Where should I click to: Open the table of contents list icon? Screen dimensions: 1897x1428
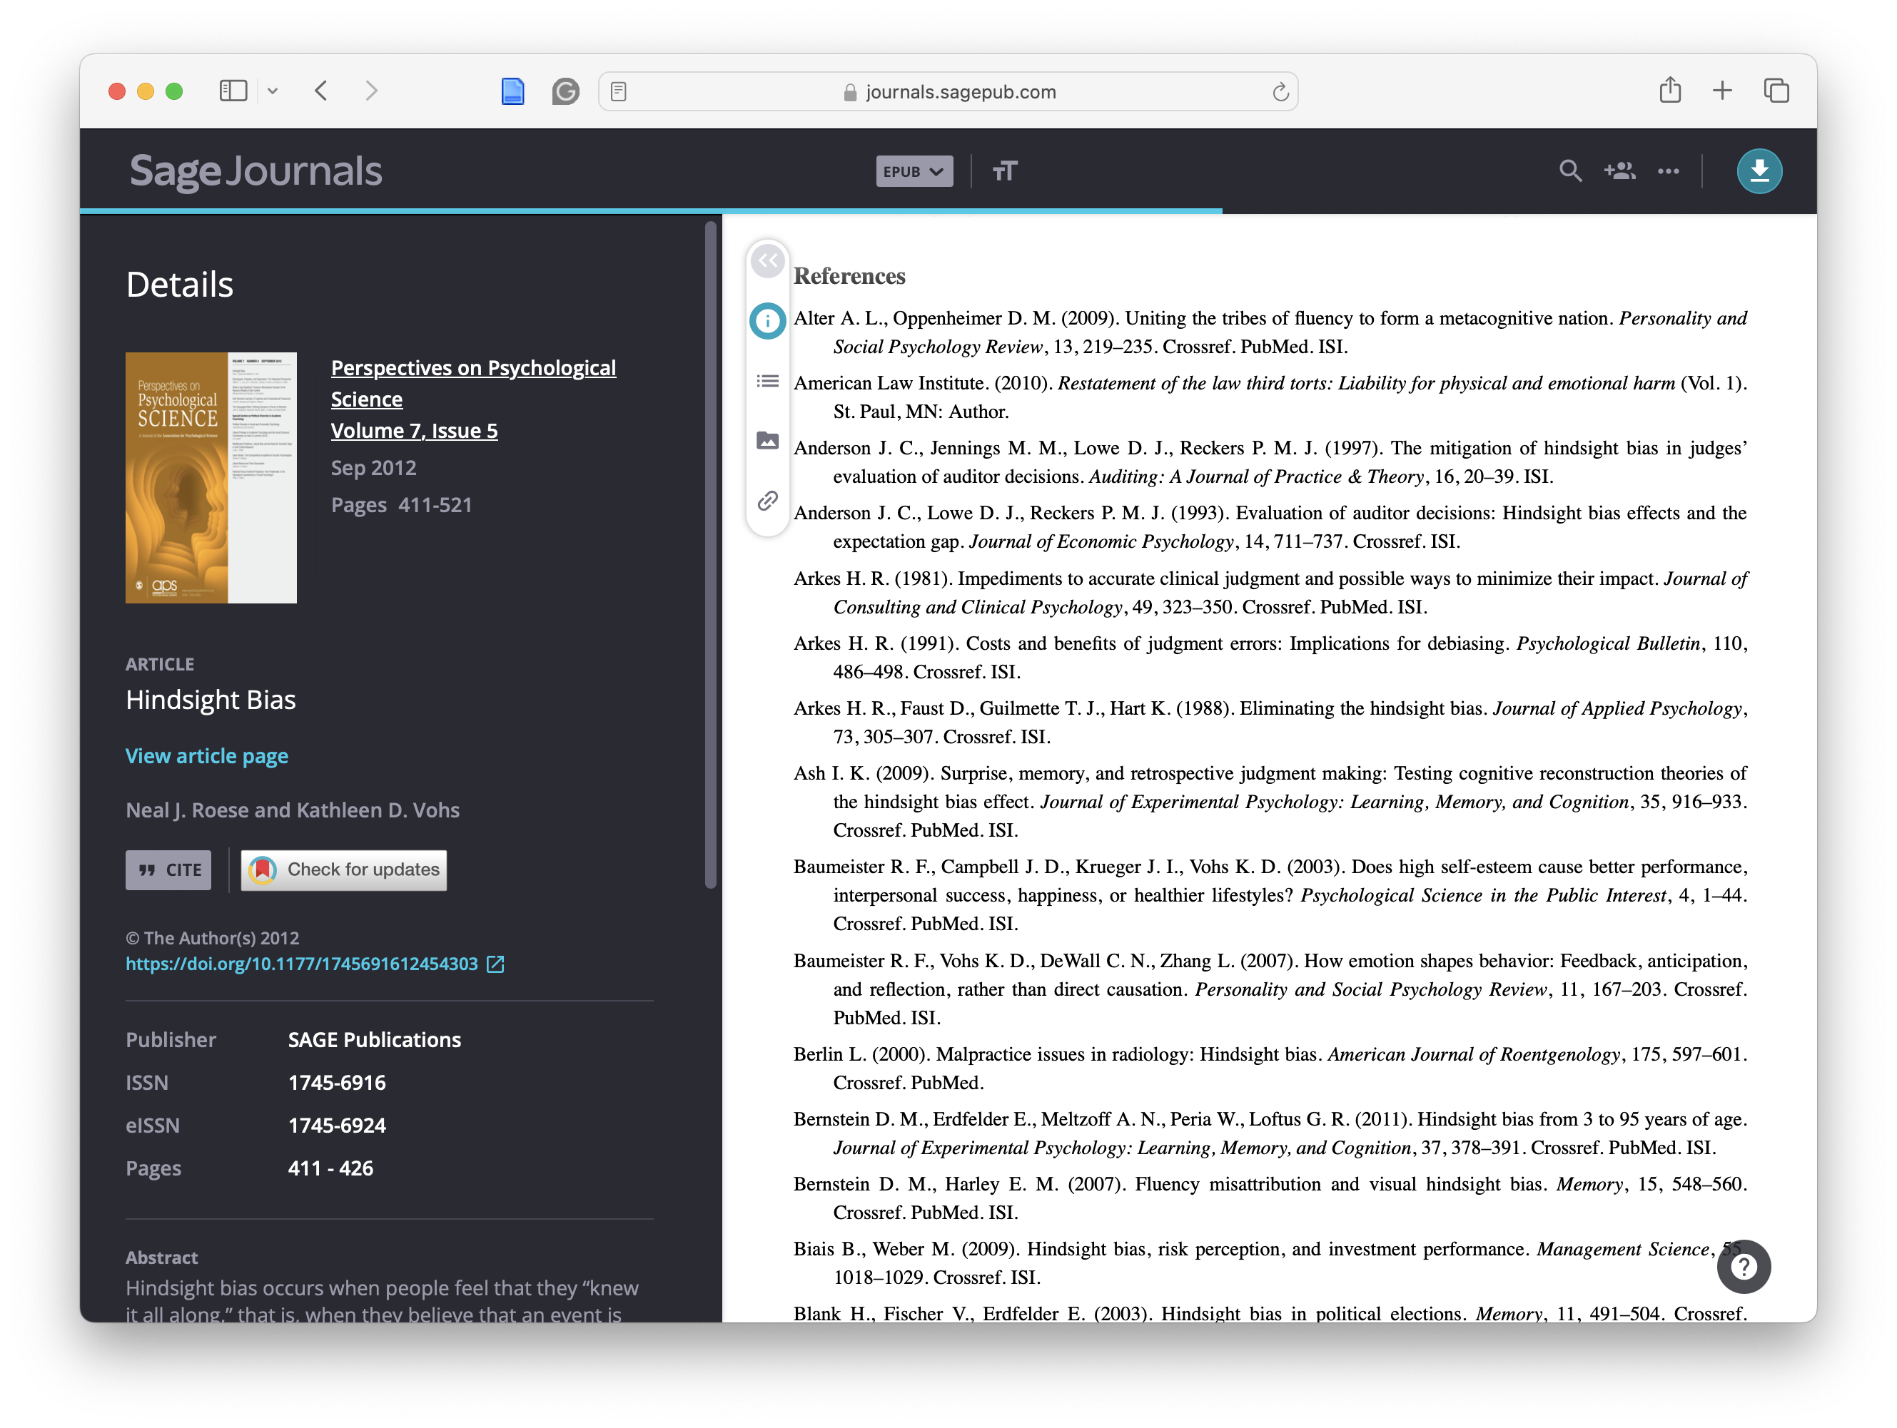(x=767, y=382)
